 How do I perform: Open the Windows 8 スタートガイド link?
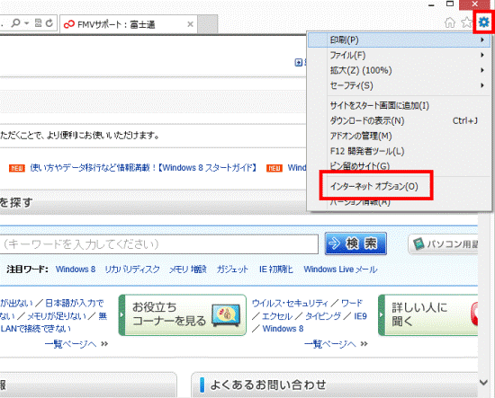[144, 168]
